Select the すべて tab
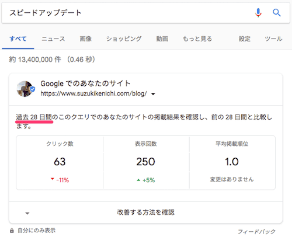This screenshot has height=237, width=292. tap(18, 39)
